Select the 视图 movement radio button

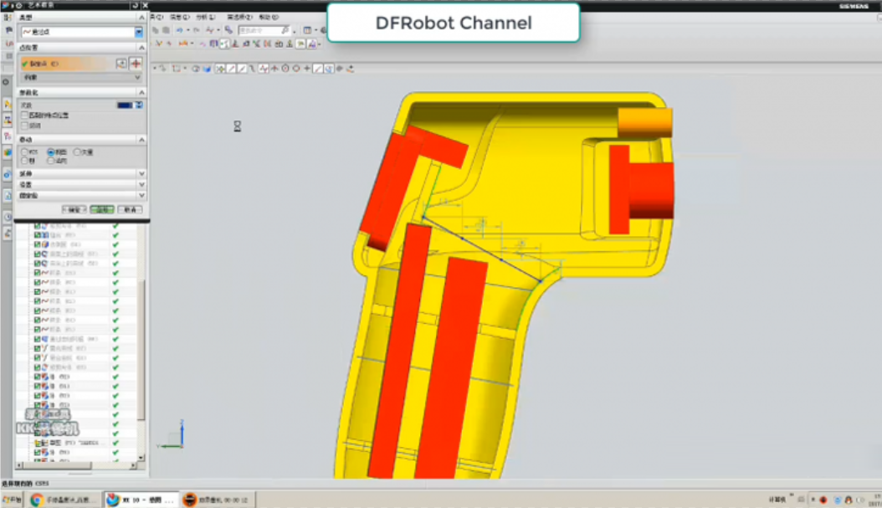[x=51, y=151]
